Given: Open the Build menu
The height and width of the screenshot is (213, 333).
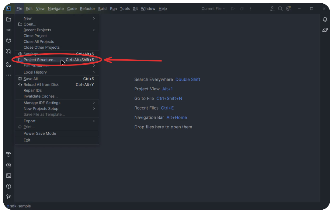Looking at the screenshot, I should [x=102, y=9].
